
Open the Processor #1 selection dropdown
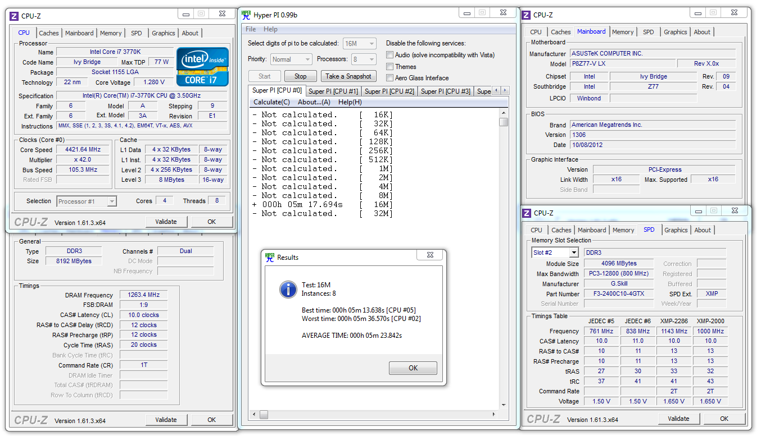[x=87, y=201]
